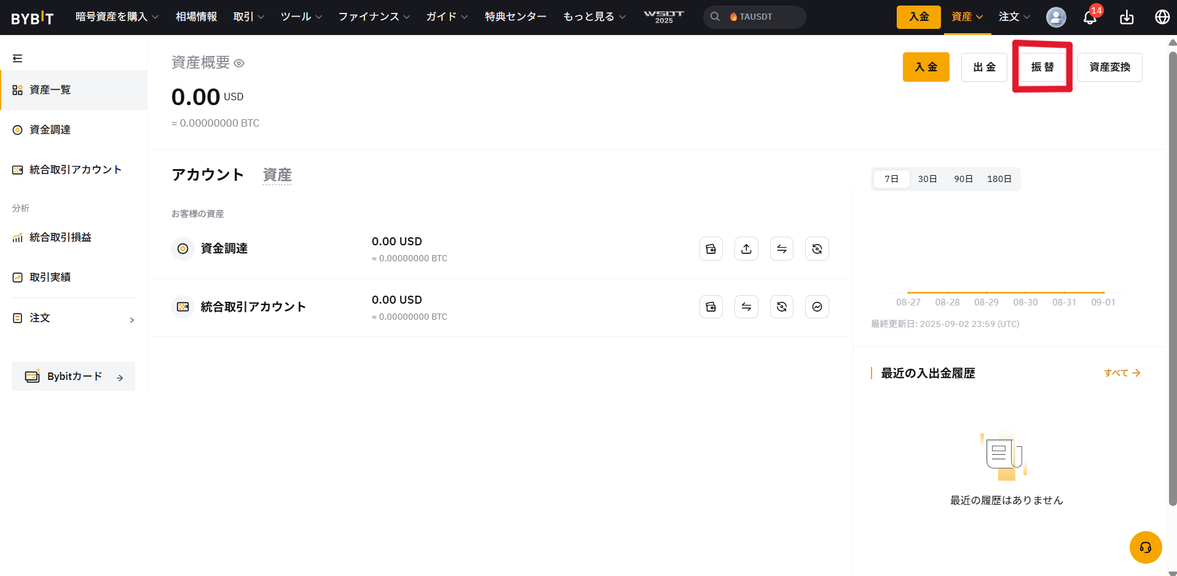Open the language globe icon
The image size is (1177, 576).
click(x=1162, y=17)
